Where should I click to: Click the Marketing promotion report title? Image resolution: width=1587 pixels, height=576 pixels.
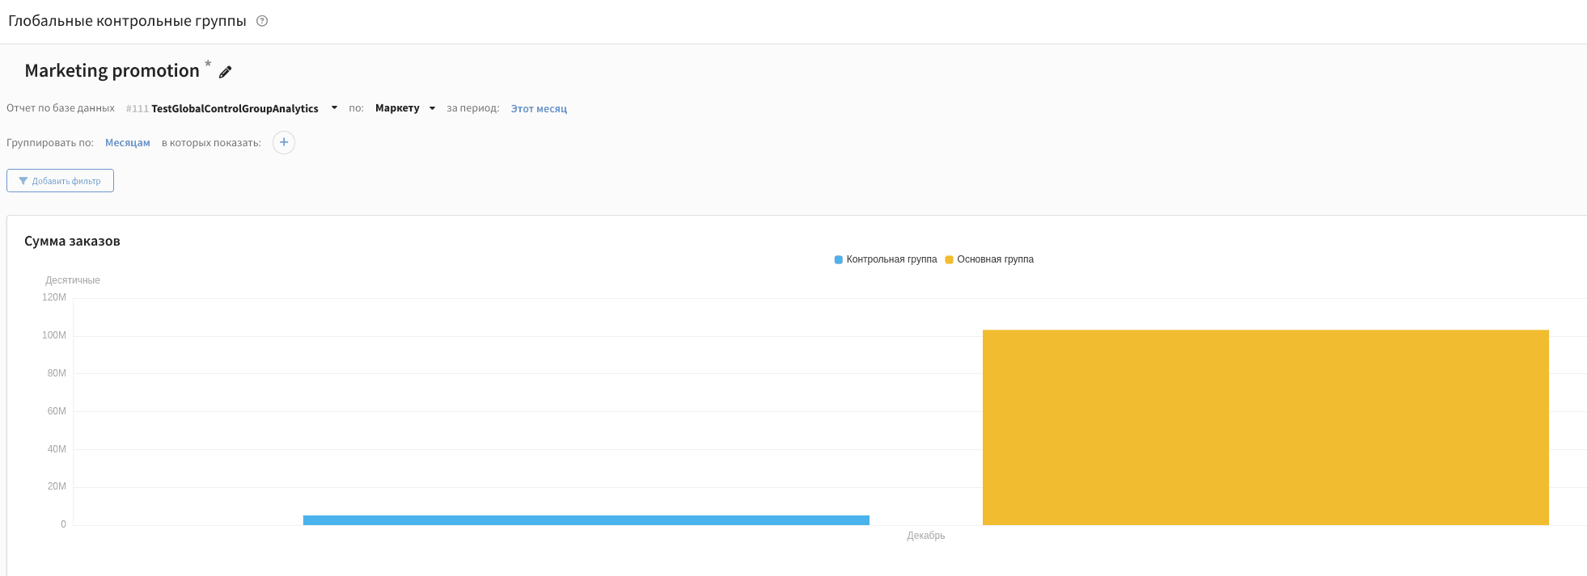tap(112, 71)
